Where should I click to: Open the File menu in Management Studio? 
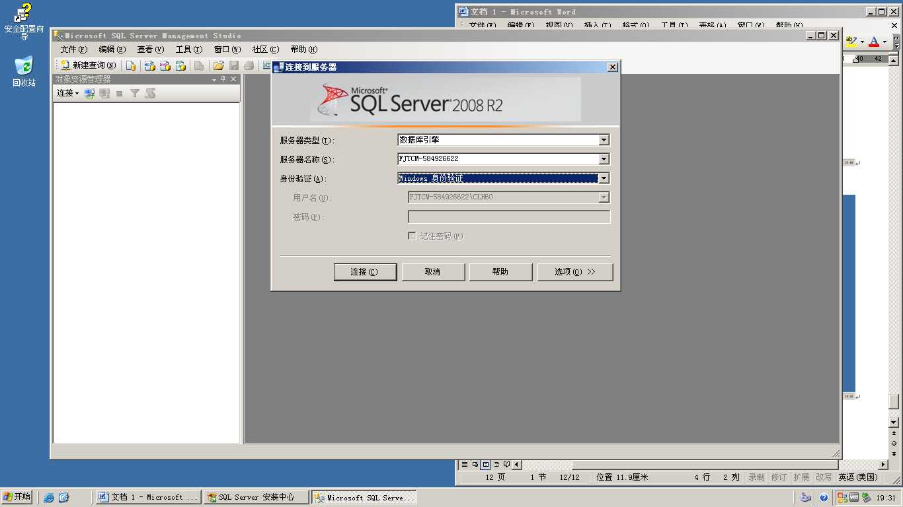click(73, 50)
